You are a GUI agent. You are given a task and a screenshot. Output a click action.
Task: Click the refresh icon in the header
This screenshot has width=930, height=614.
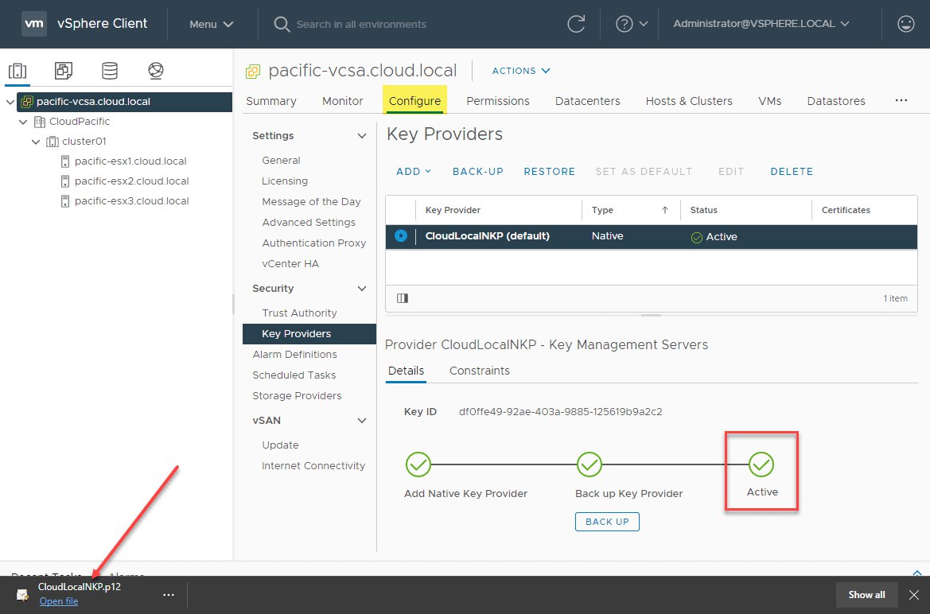click(x=576, y=24)
